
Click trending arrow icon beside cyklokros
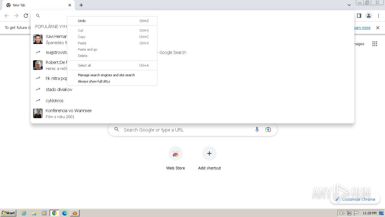pos(38,100)
